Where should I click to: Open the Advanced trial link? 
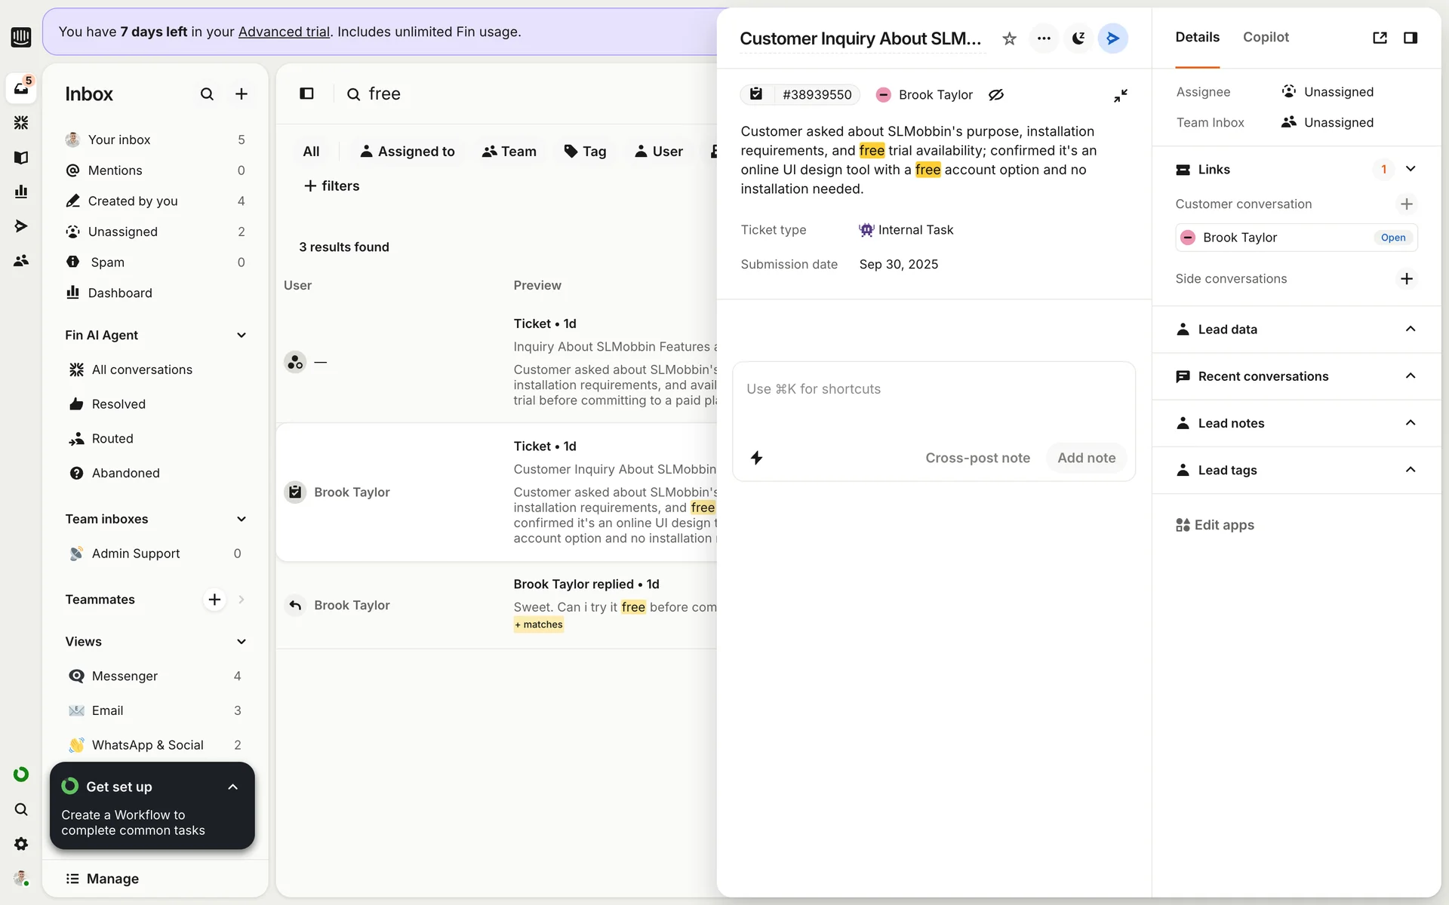(284, 32)
